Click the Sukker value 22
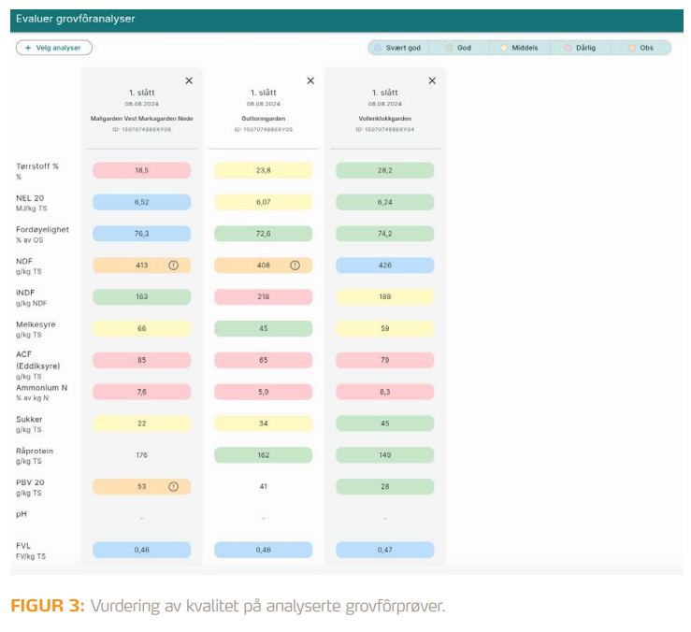This screenshot has width=691, height=632. coord(142,424)
